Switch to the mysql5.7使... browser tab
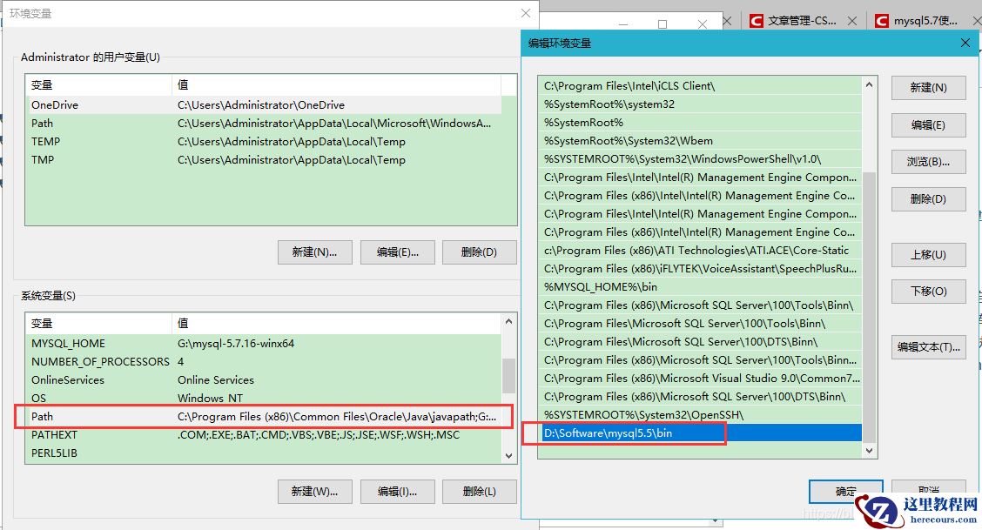The image size is (982, 530). tap(925, 21)
